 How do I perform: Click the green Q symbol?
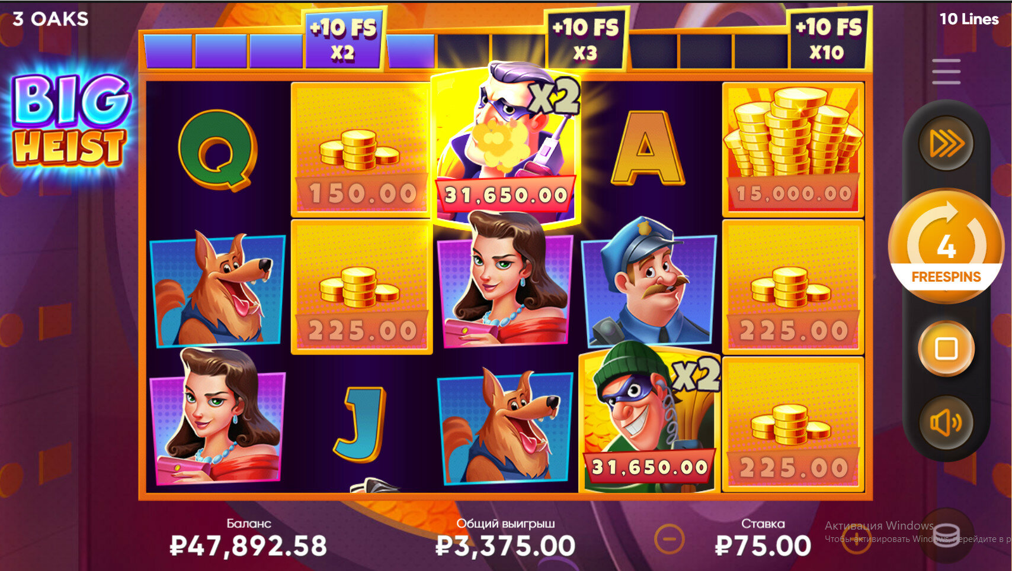click(218, 150)
